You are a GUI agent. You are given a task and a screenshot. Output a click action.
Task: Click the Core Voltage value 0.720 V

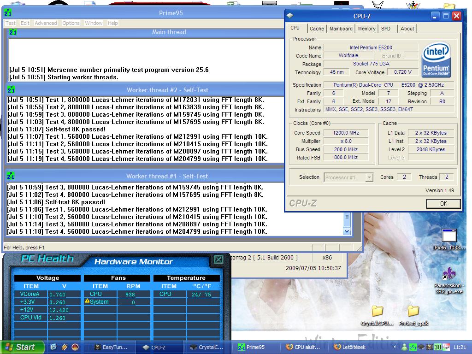click(x=403, y=72)
